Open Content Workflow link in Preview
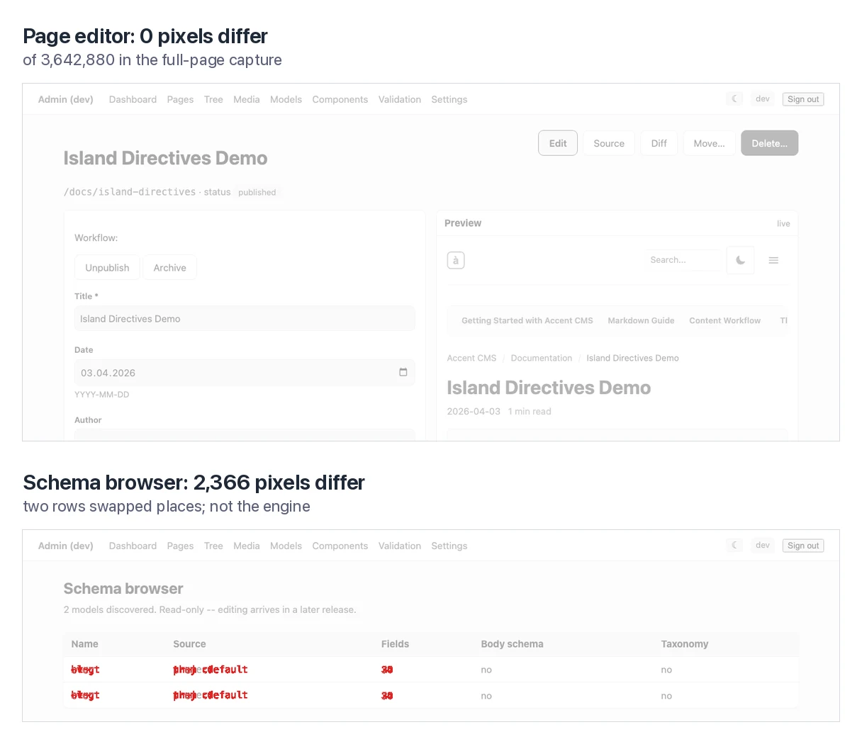Screen dimensions: 862x744 724,320
